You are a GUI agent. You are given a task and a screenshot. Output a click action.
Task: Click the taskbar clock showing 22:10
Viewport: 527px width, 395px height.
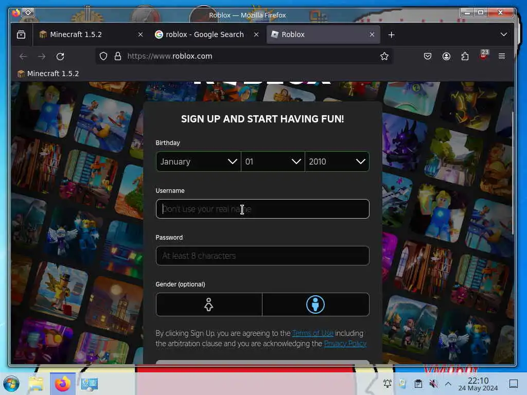click(478, 384)
